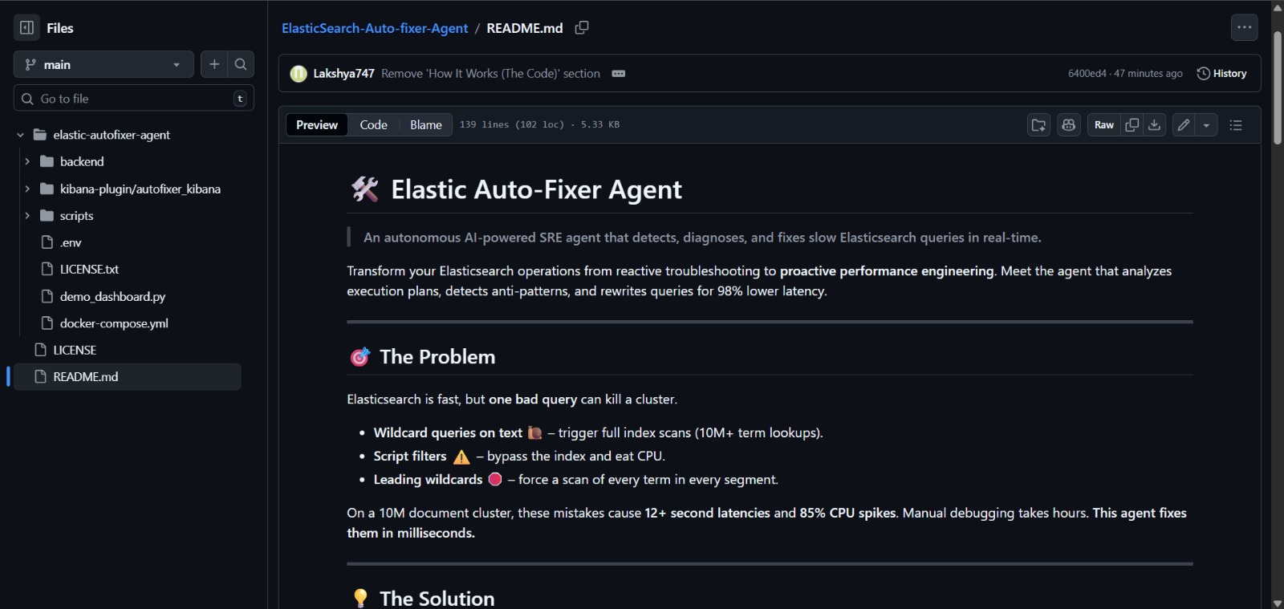This screenshot has width=1284, height=609.
Task: Open file search magnifier icon
Action: pos(241,64)
